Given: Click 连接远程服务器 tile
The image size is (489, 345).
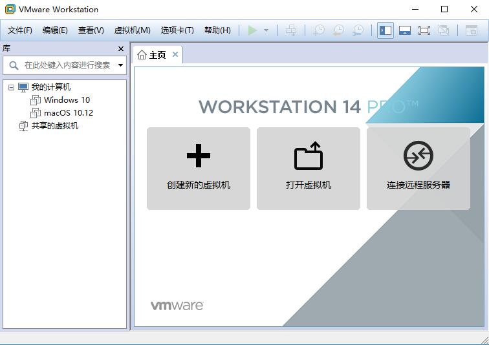Looking at the screenshot, I should click(x=418, y=169).
